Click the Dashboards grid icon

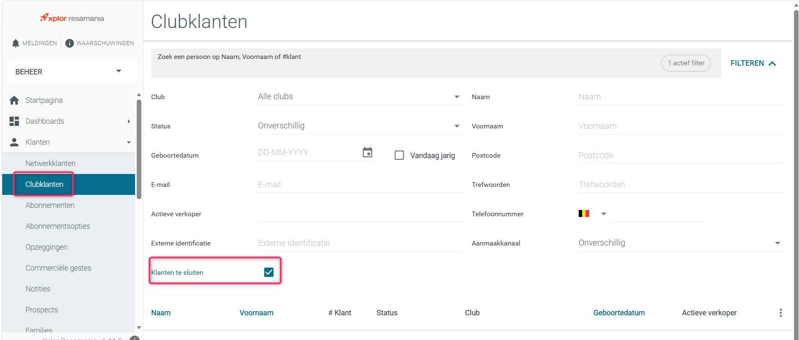(x=14, y=121)
